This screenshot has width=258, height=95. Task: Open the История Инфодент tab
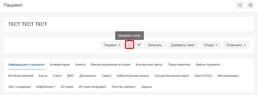coord(92,87)
